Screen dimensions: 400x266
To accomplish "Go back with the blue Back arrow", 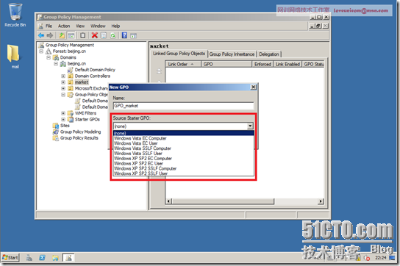I will tap(41, 35).
